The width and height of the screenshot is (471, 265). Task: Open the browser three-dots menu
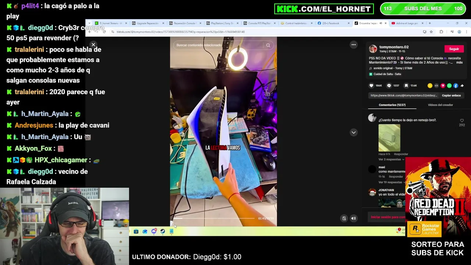(466, 32)
